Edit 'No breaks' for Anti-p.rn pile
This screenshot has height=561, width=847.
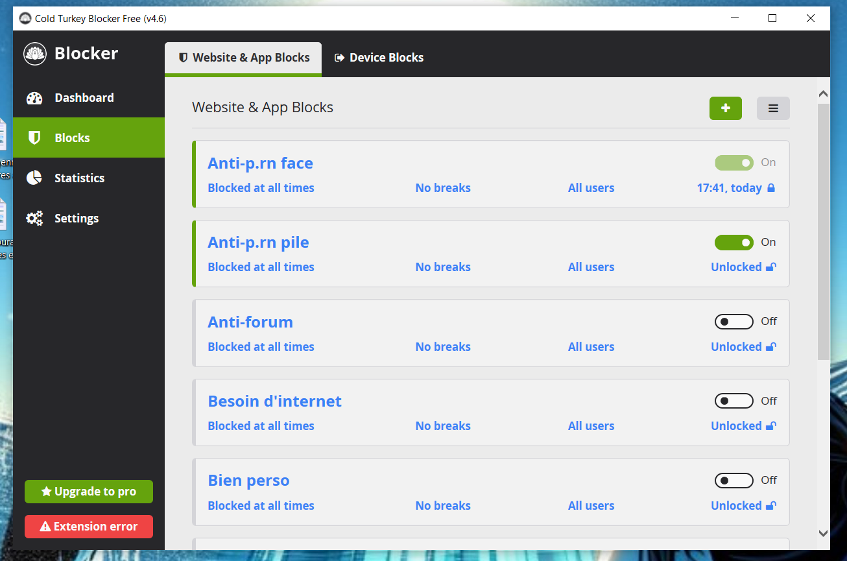[x=443, y=267]
